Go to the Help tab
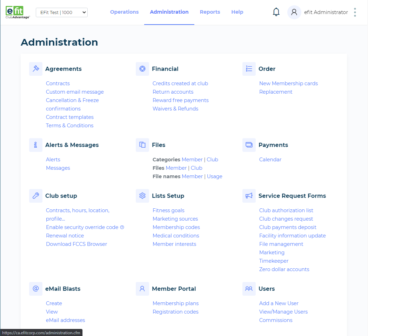The image size is (402, 336). [237, 12]
